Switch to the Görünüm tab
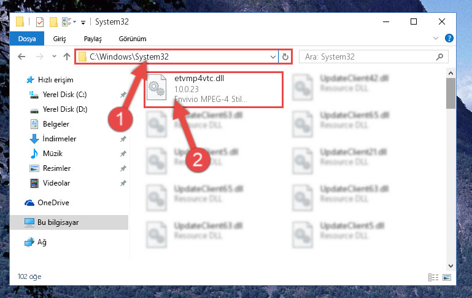The width and height of the screenshot is (472, 298). point(133,39)
